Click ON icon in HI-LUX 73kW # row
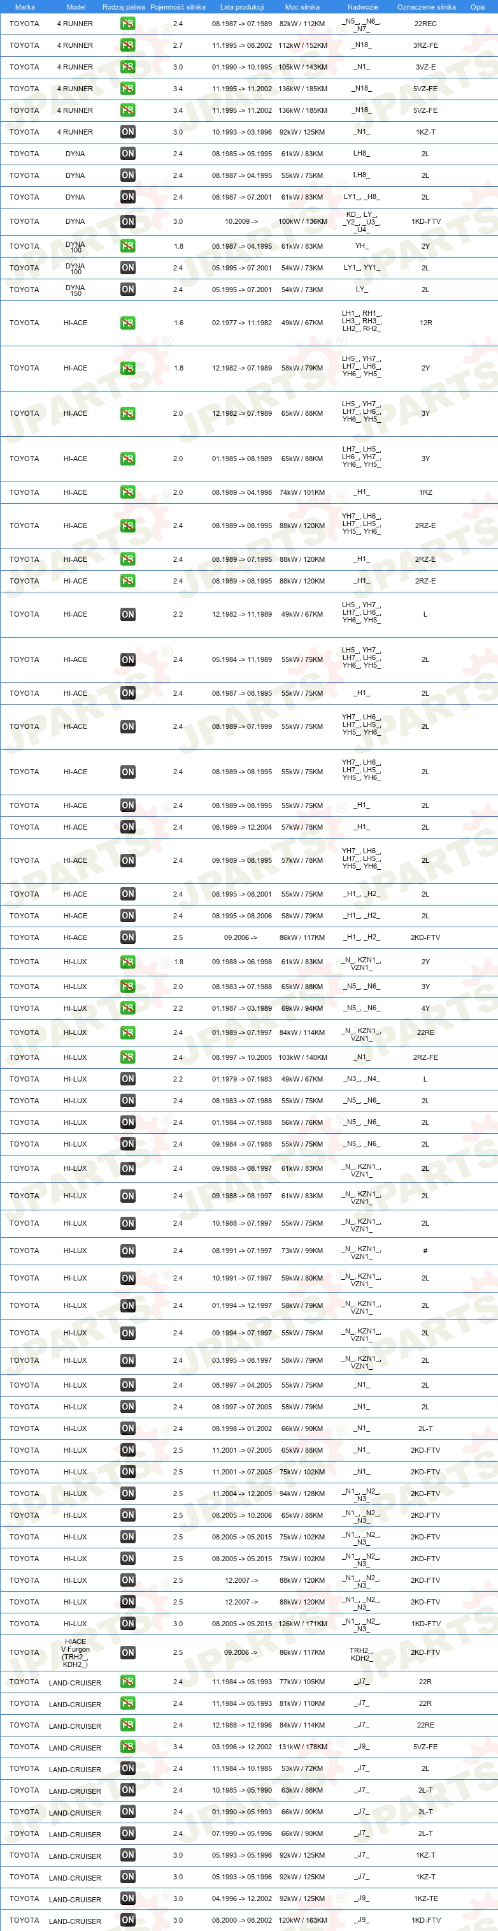 tap(128, 1251)
